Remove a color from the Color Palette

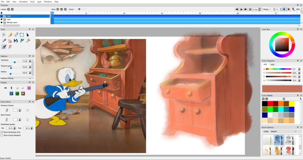pyautogui.click(x=267, y=99)
